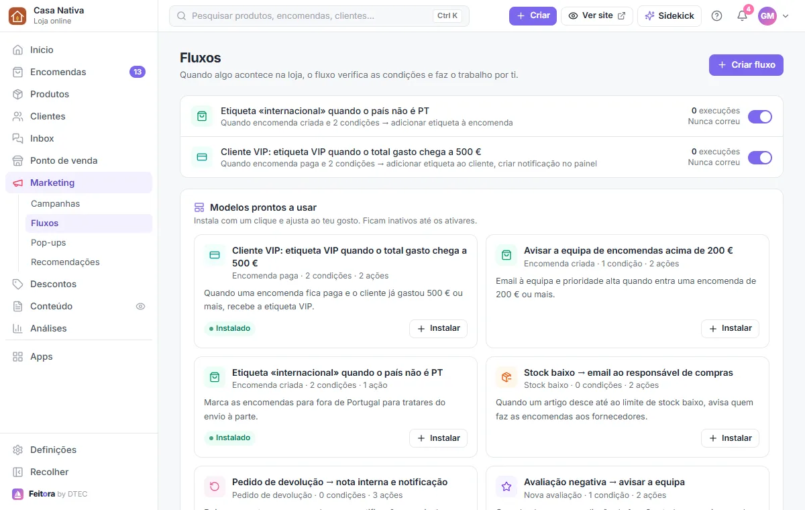Open Início from the sidebar
This screenshot has width=805, height=510.
point(78,50)
